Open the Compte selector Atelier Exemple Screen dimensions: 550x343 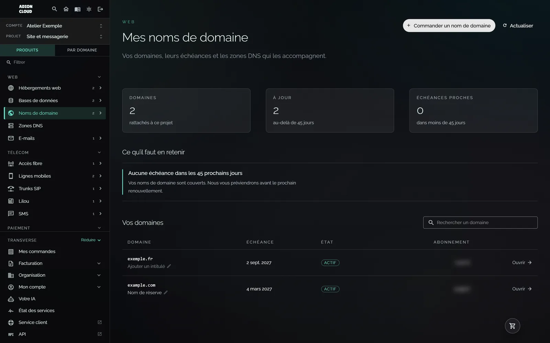coord(55,26)
